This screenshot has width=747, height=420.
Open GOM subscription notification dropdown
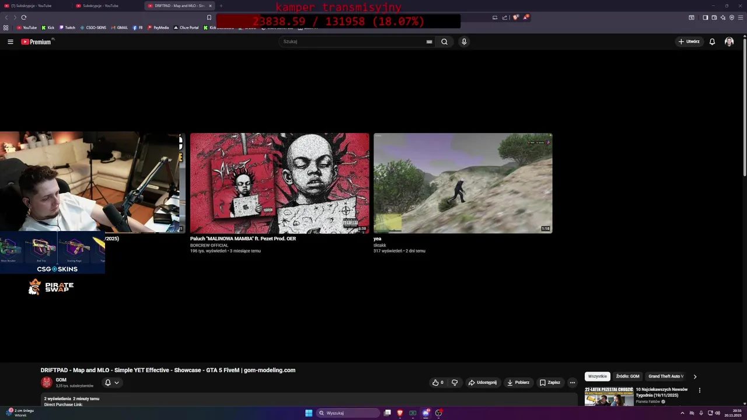111,383
